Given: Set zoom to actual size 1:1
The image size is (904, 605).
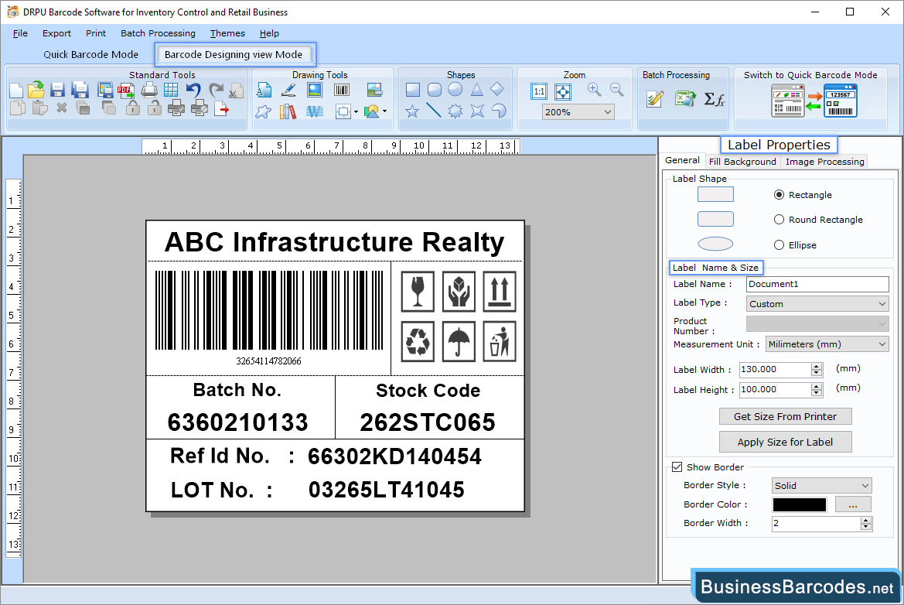Looking at the screenshot, I should [x=539, y=91].
